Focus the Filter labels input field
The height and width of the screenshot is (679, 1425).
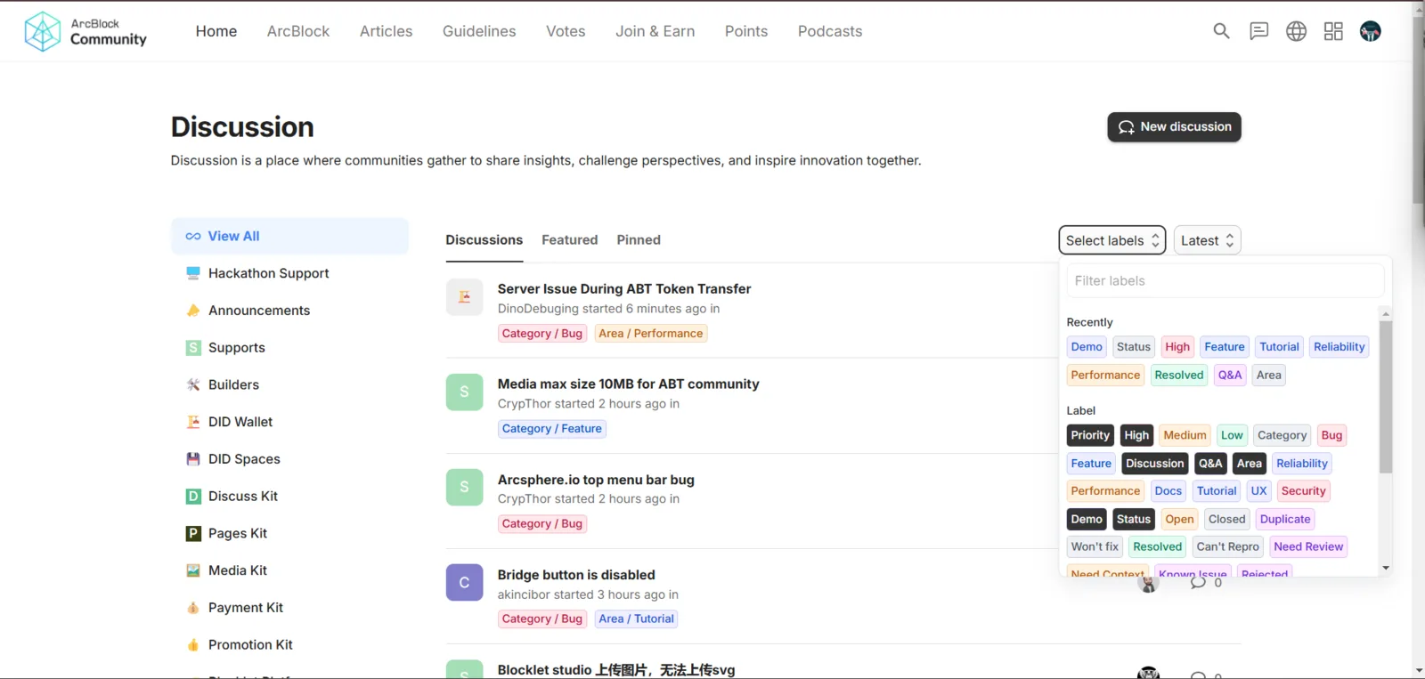[1225, 281]
